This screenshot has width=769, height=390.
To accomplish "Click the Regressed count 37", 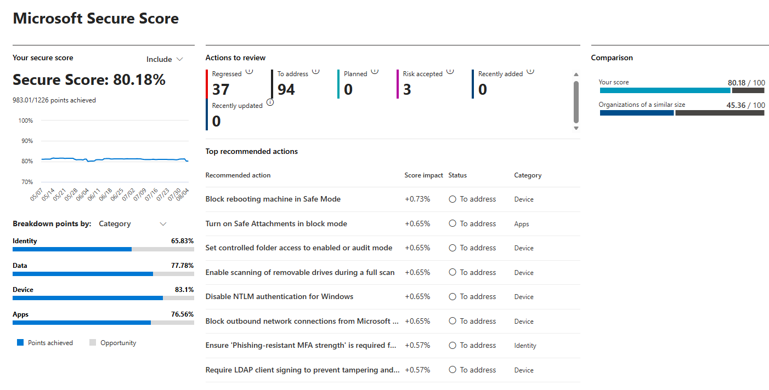I will [221, 89].
